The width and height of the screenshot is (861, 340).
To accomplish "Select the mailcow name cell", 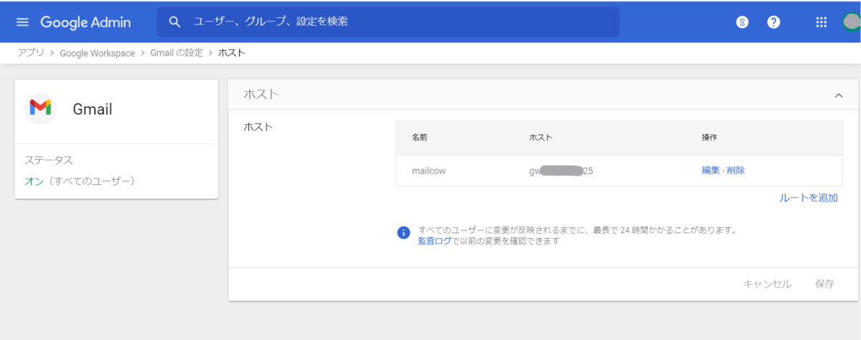I will pyautogui.click(x=430, y=171).
